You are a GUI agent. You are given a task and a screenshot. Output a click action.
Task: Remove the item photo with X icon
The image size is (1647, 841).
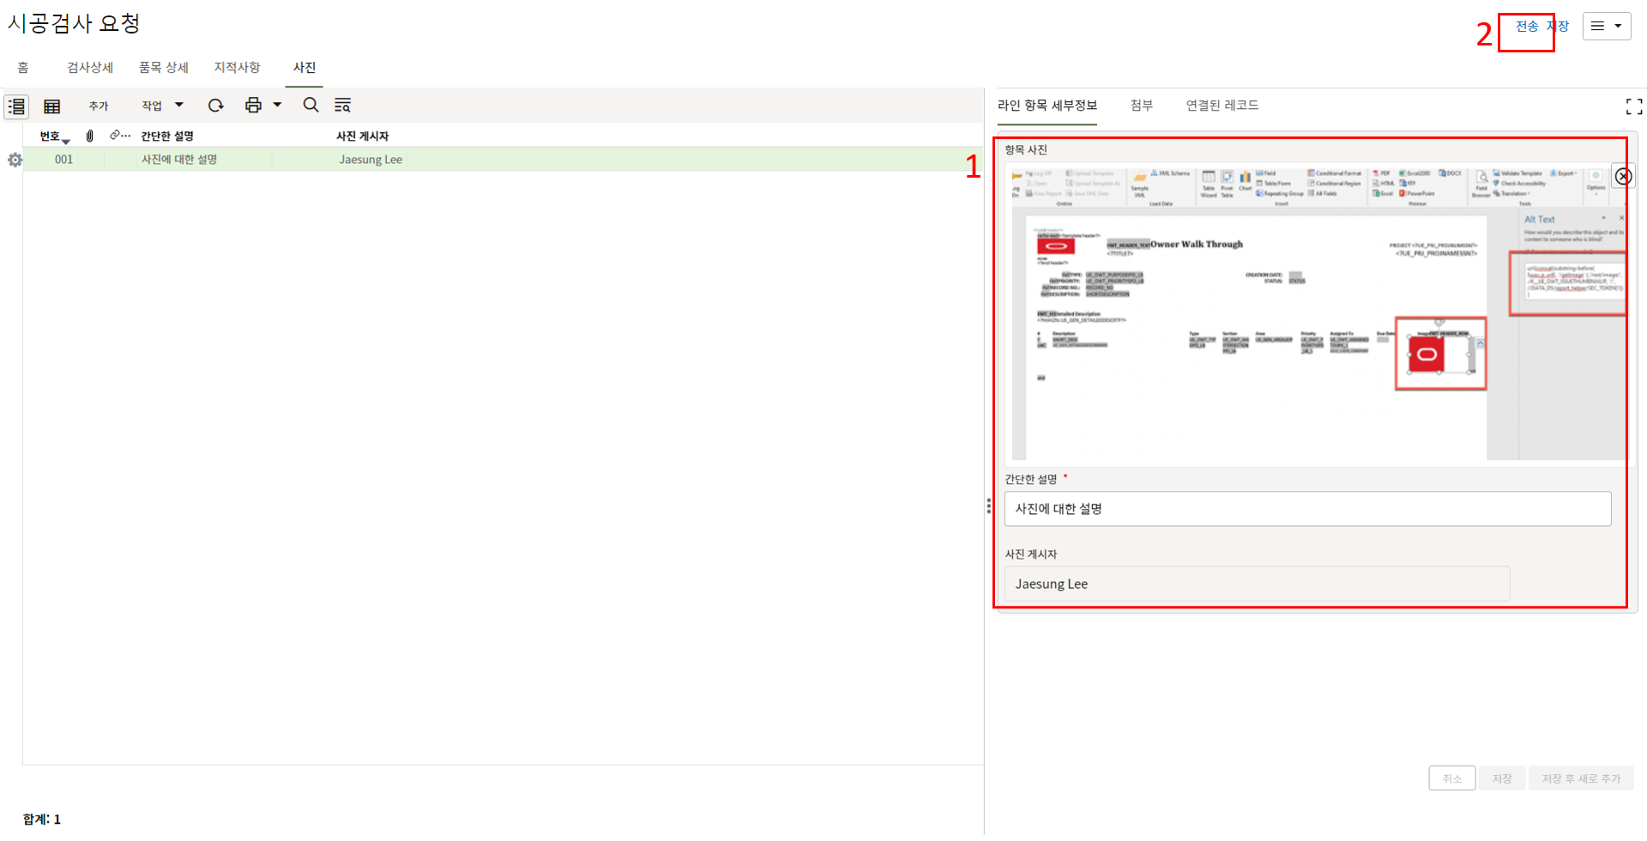pos(1623,176)
